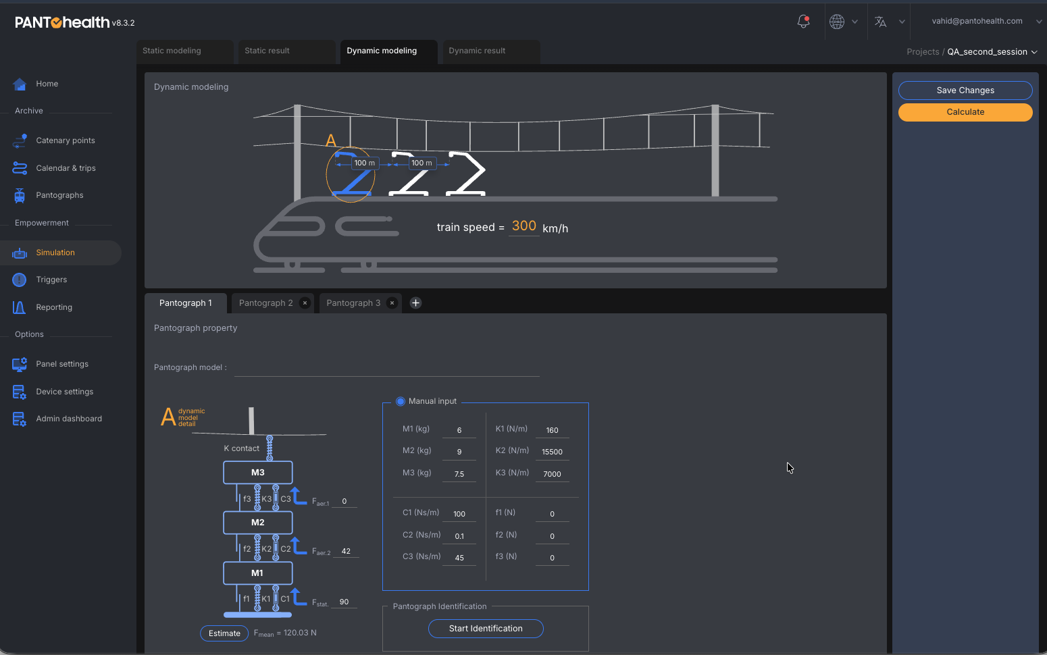The image size is (1047, 655).
Task: Click the f2 (N) input field
Action: pos(553,536)
